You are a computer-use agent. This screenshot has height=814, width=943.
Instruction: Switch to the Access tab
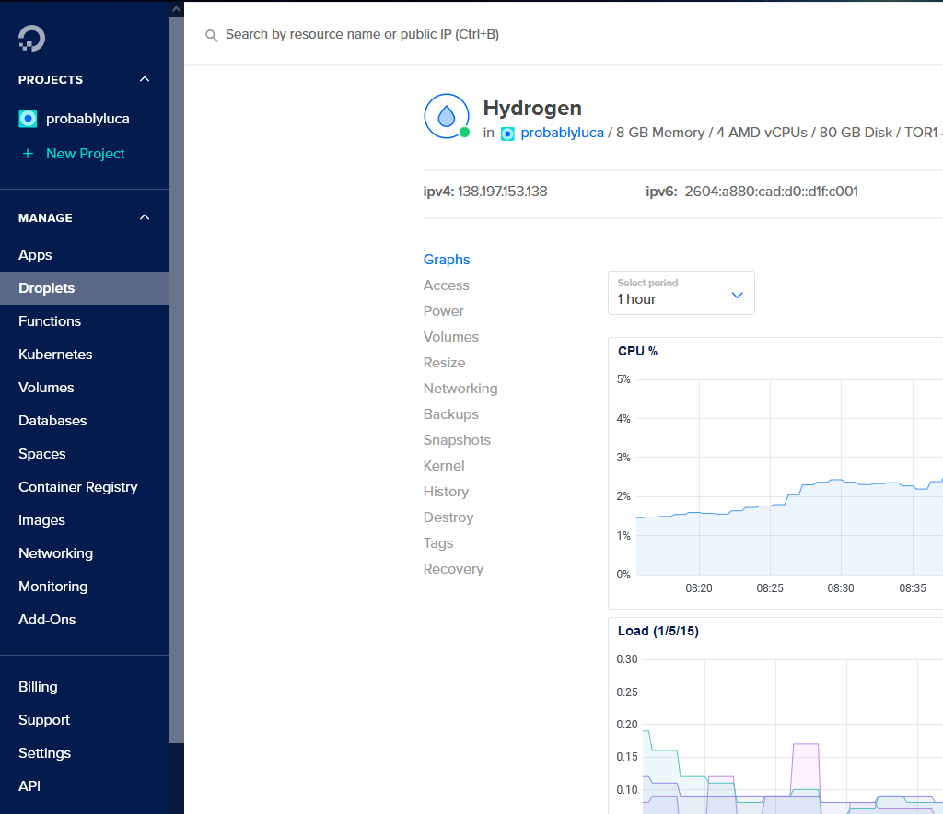446,285
